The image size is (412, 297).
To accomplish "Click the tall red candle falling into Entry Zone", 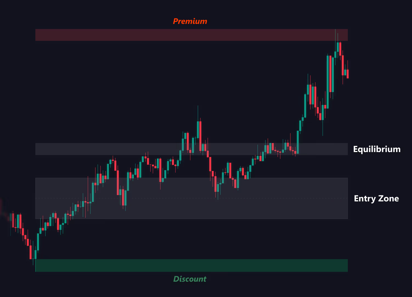I will click(x=118, y=182).
